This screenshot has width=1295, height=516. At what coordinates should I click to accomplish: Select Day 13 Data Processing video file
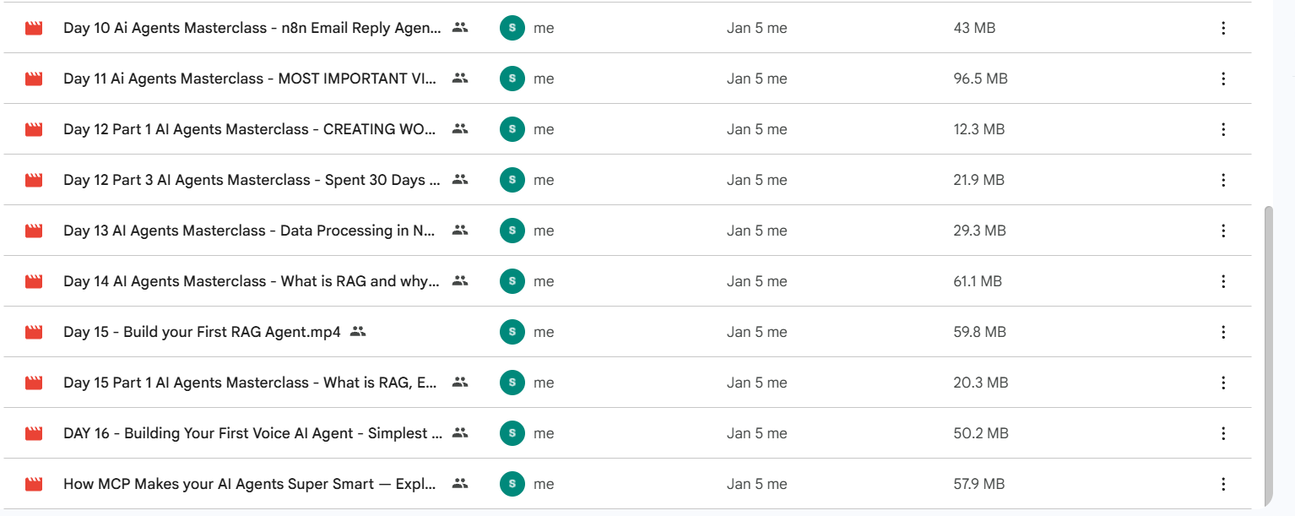pyautogui.click(x=250, y=231)
